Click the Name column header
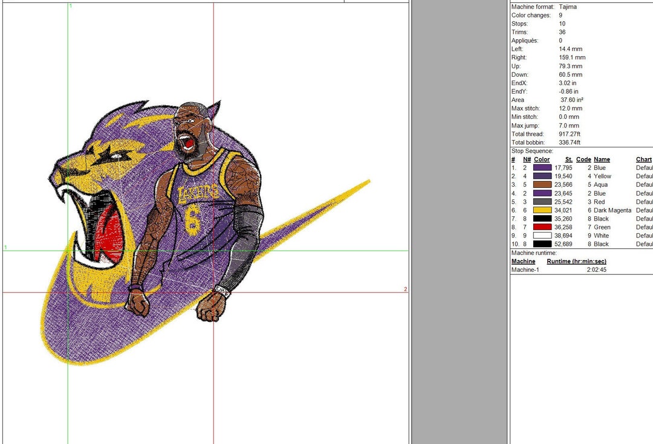The image size is (653, 444). click(602, 159)
